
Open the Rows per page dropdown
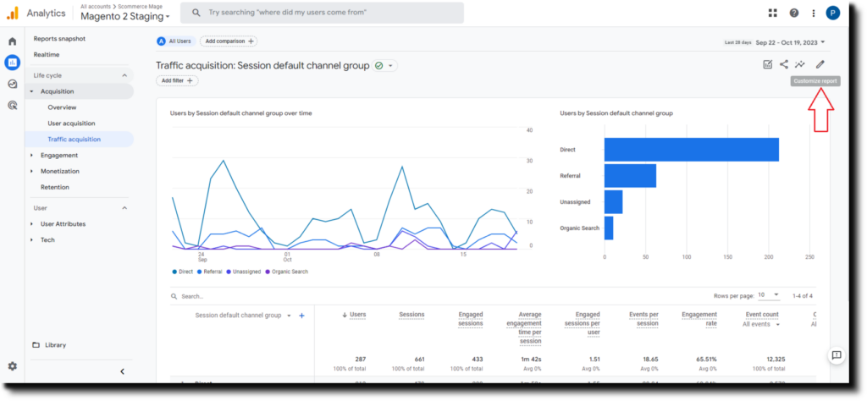click(769, 295)
